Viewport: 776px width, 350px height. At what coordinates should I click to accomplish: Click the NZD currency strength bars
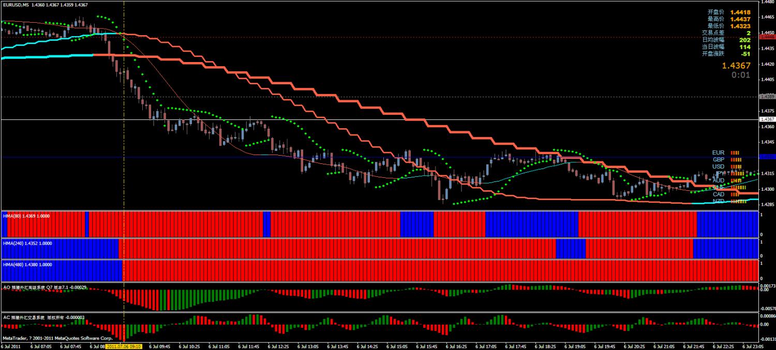coord(739,201)
